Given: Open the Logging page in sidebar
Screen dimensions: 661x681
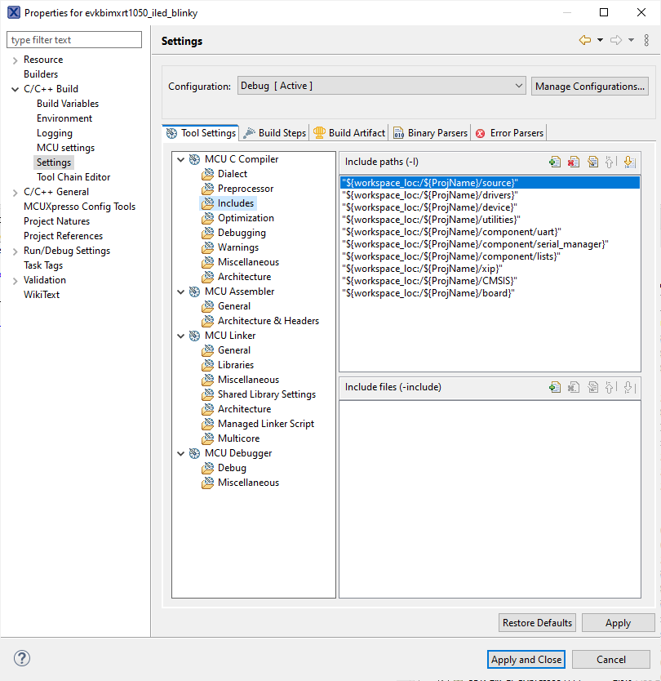Looking at the screenshot, I should [54, 133].
